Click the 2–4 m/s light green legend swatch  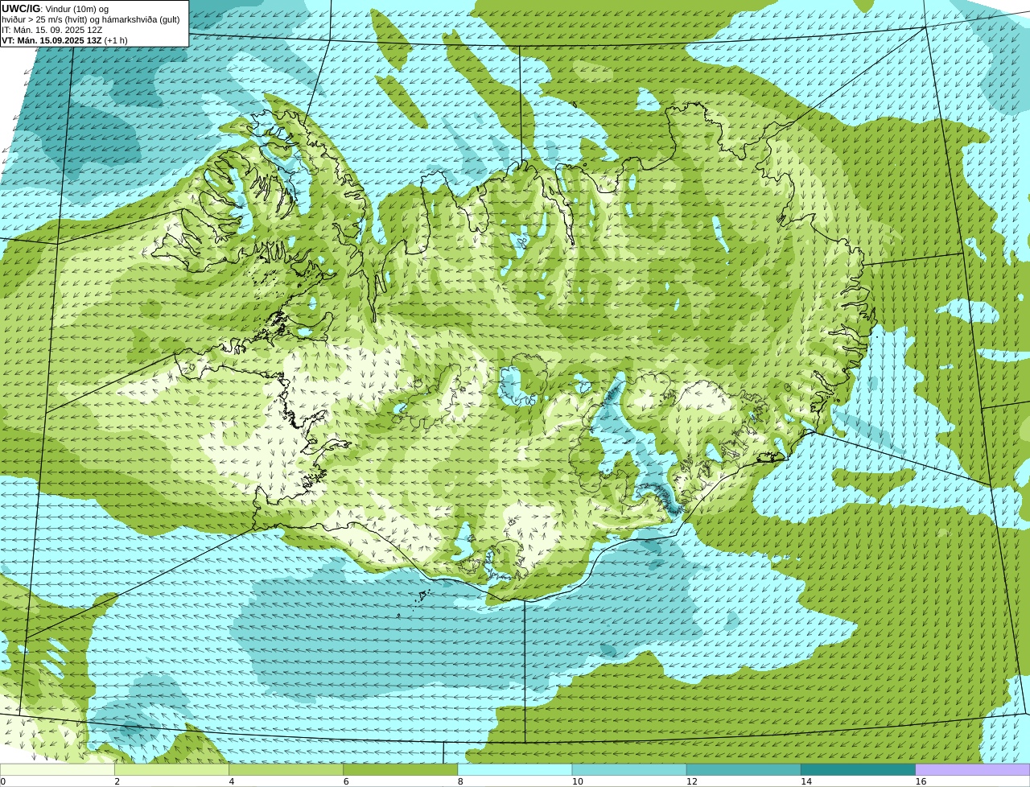click(171, 769)
